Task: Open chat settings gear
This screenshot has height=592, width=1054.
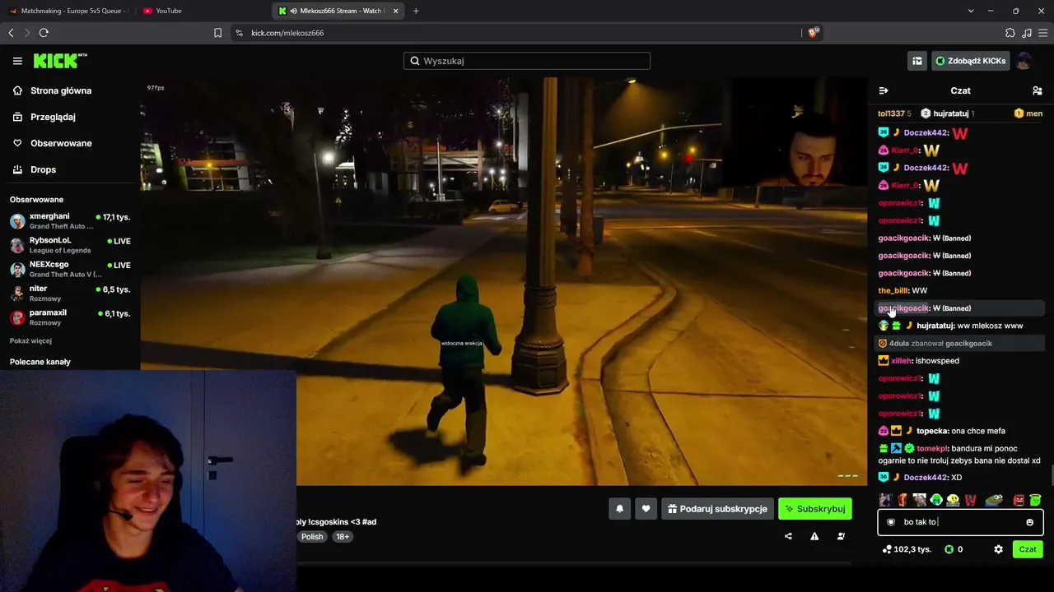Action: click(998, 549)
